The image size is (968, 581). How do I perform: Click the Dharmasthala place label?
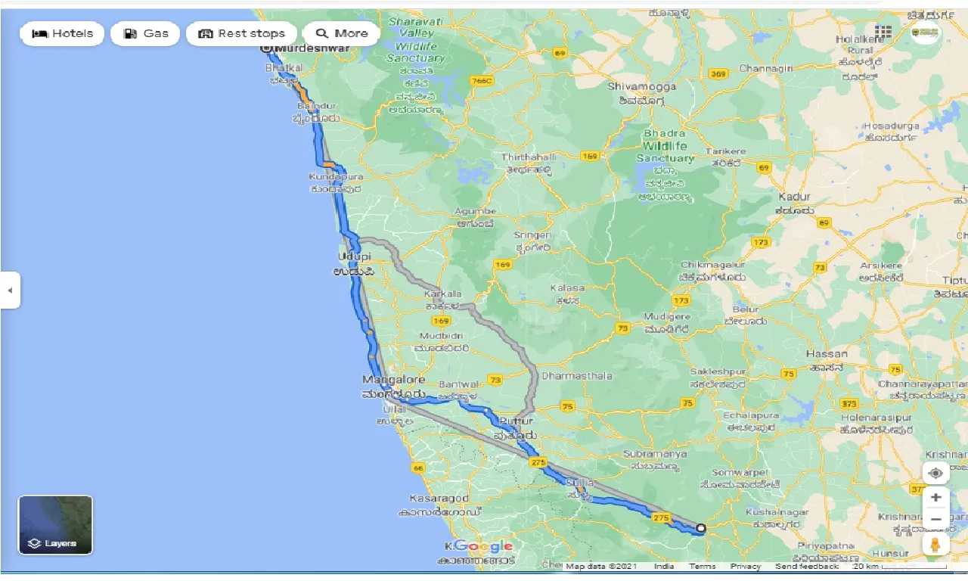pos(577,375)
